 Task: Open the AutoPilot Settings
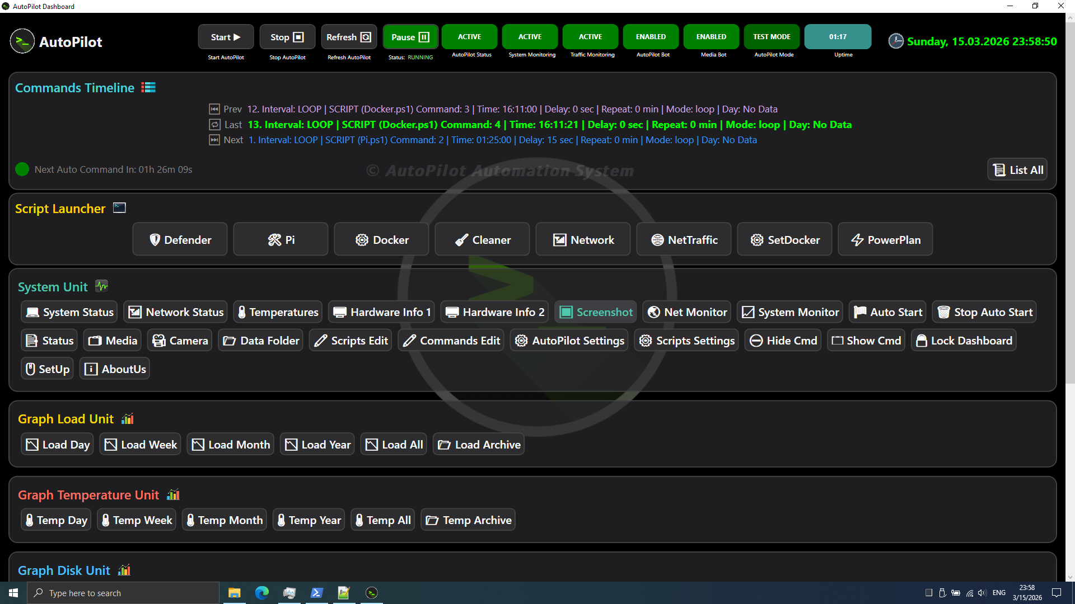coord(569,341)
